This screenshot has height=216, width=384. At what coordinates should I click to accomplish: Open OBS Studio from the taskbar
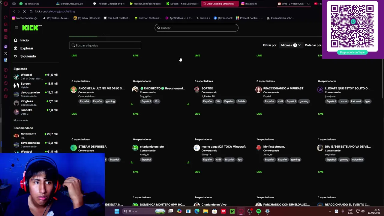click(250, 211)
